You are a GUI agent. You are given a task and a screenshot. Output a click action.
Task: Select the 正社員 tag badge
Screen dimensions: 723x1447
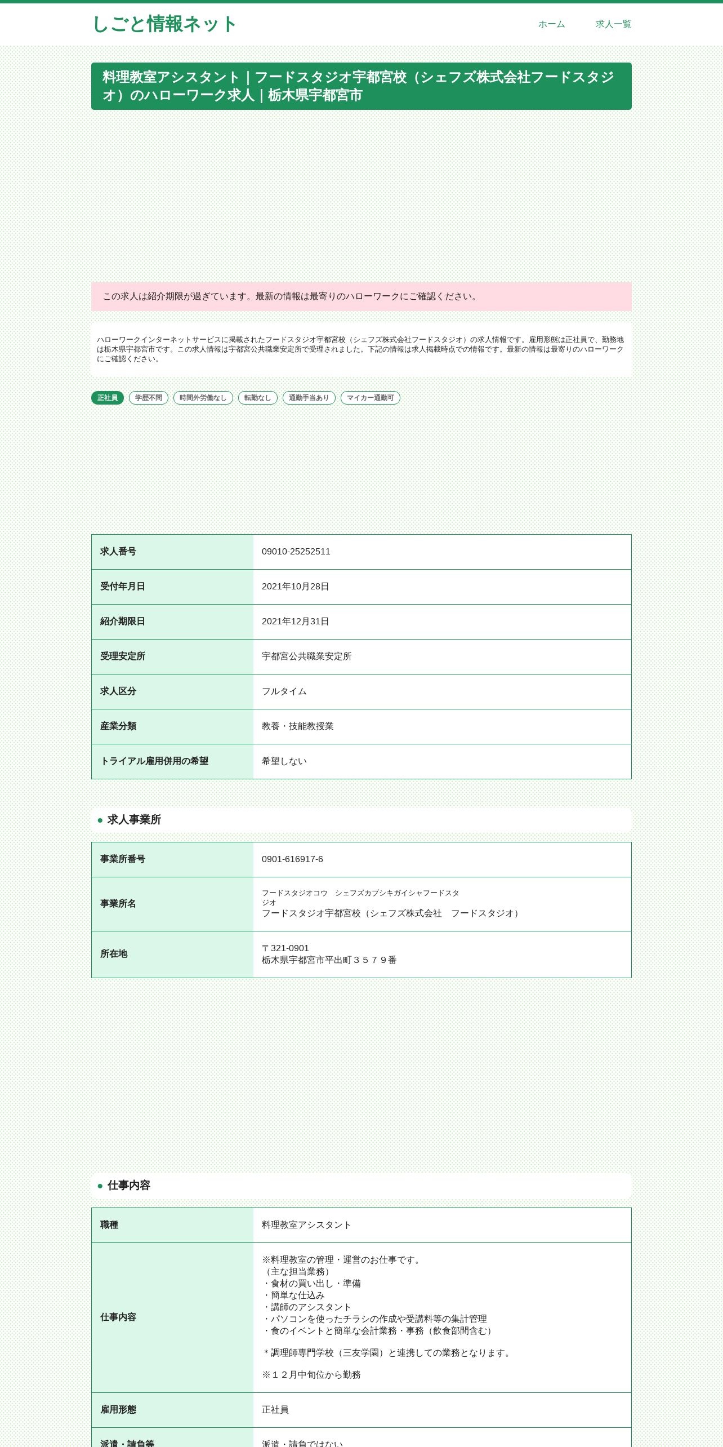pos(108,398)
